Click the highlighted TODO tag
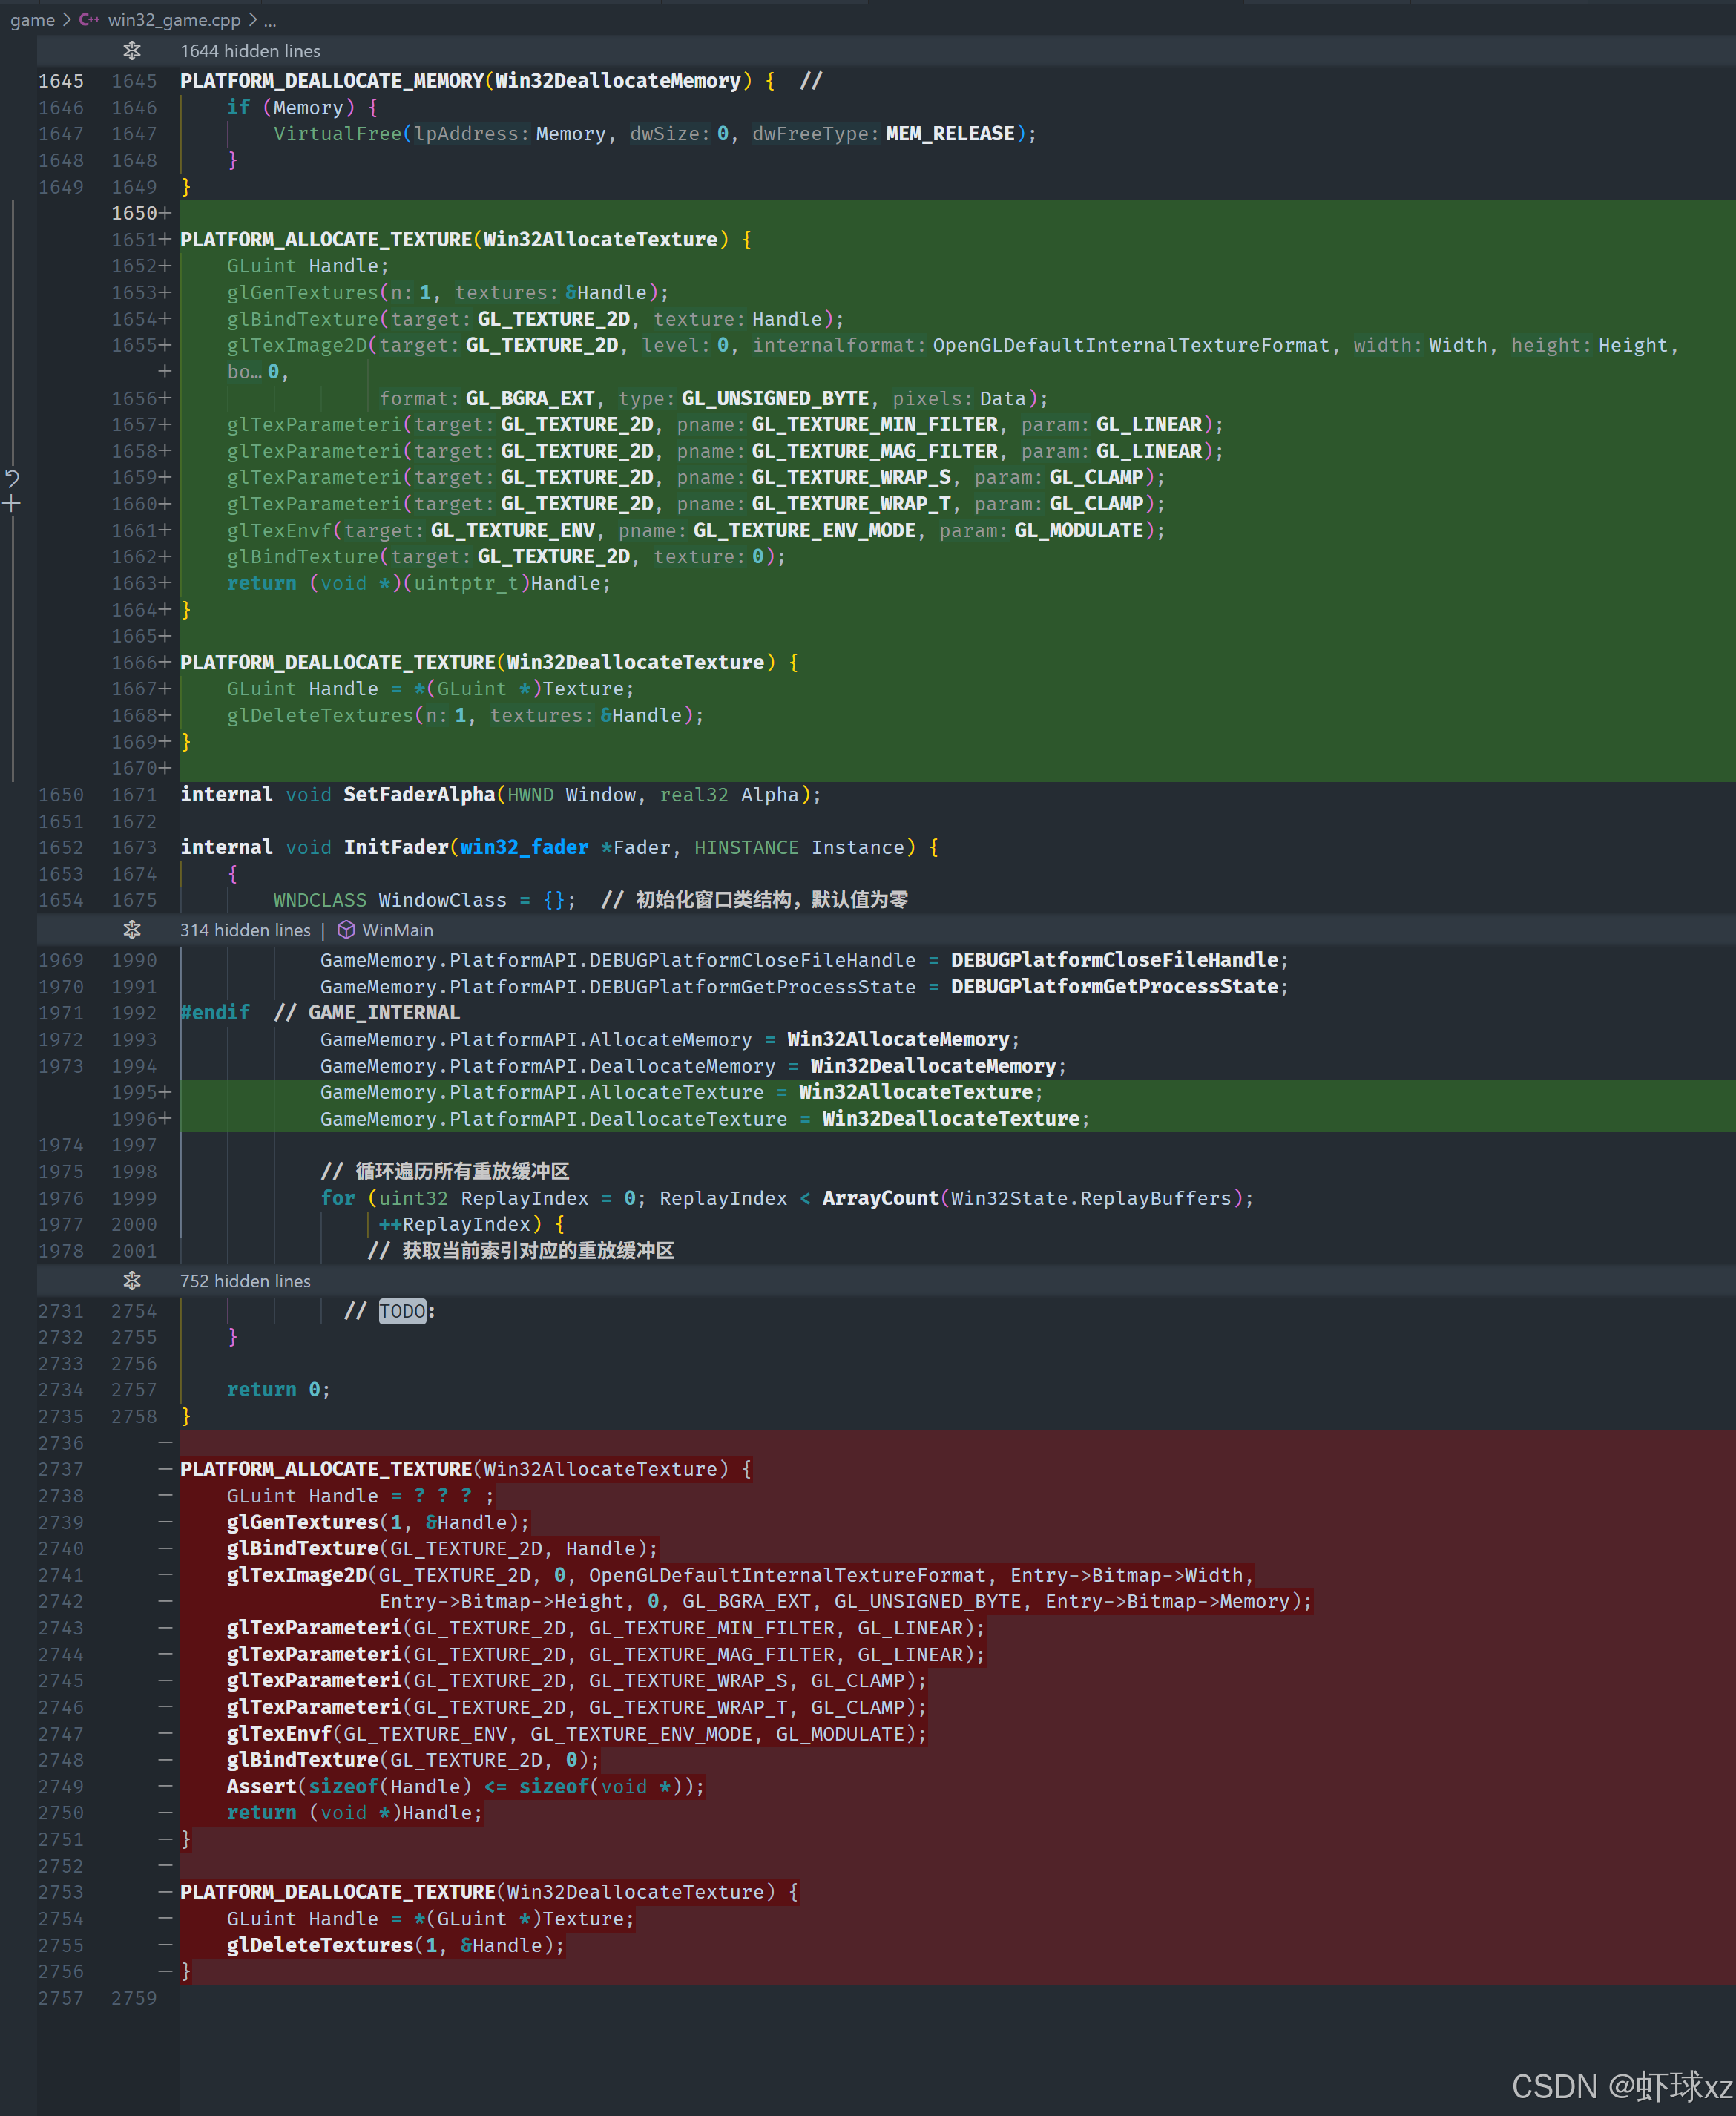1736x2116 pixels. click(402, 1311)
